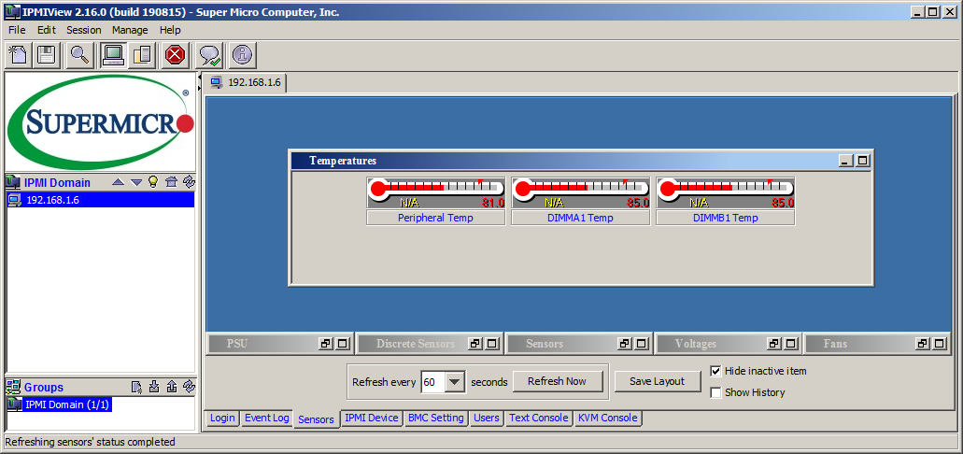
Task: Click the DIMMB1 Temp label
Action: [726, 218]
